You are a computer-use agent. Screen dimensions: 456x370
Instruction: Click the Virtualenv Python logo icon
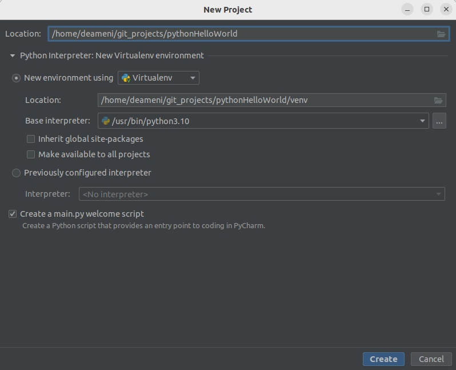coord(126,78)
